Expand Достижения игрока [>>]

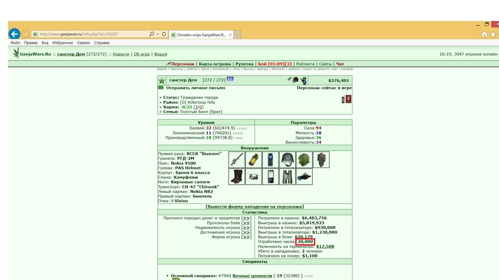coord(246,232)
